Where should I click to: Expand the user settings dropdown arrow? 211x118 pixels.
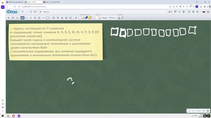point(200,12)
